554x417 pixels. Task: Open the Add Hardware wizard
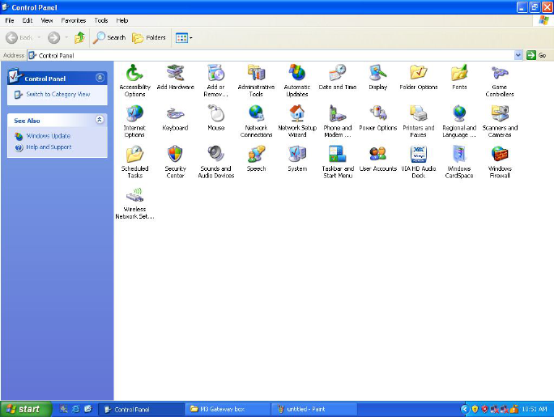tap(175, 77)
